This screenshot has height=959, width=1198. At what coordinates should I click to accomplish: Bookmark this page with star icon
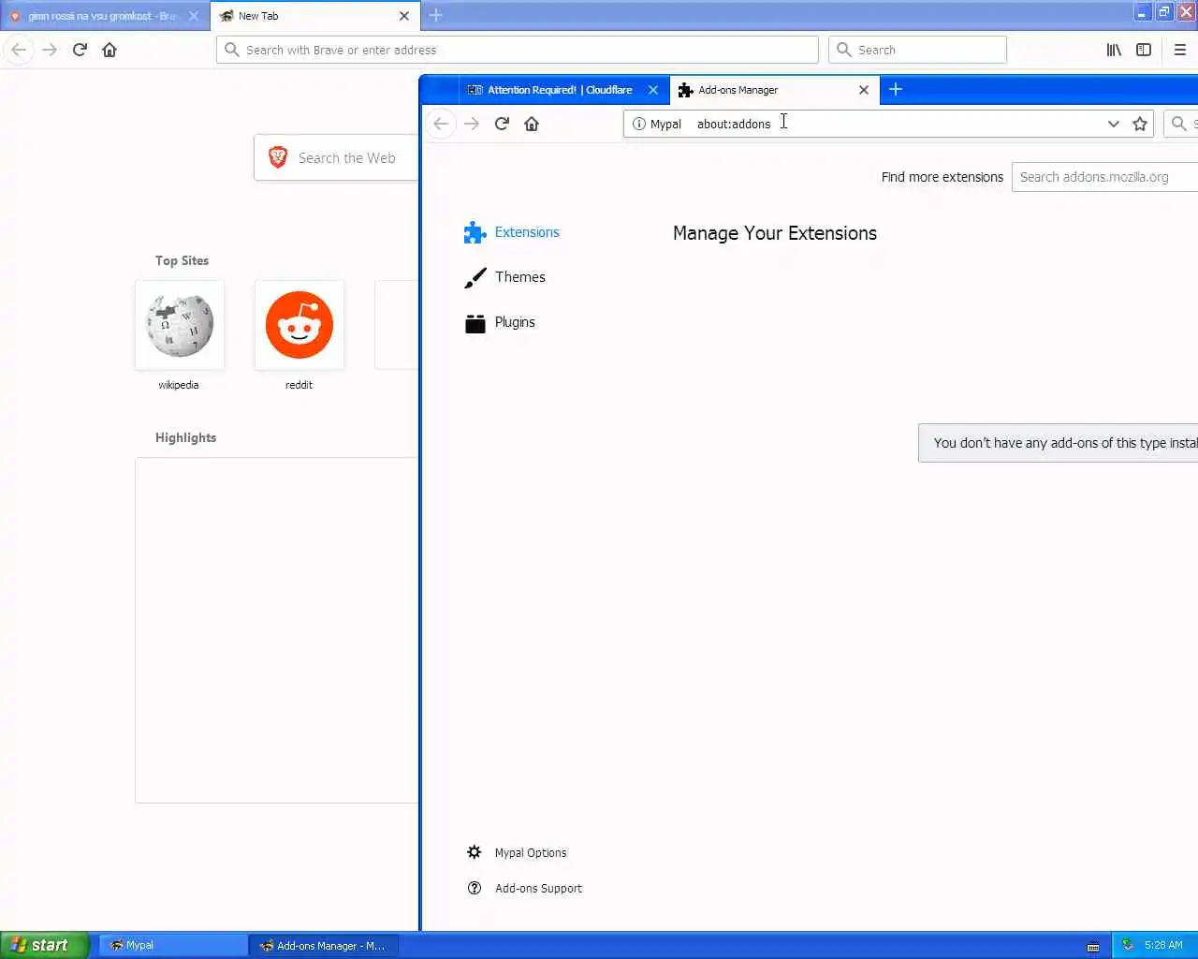point(1140,124)
